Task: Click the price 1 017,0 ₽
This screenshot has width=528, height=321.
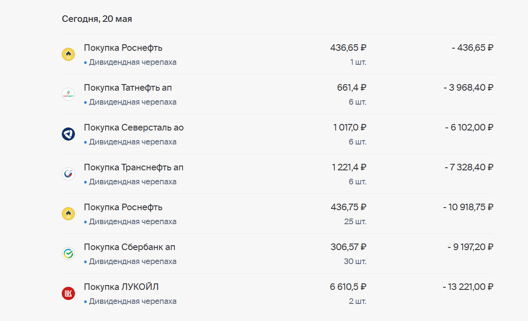Action: [x=350, y=127]
